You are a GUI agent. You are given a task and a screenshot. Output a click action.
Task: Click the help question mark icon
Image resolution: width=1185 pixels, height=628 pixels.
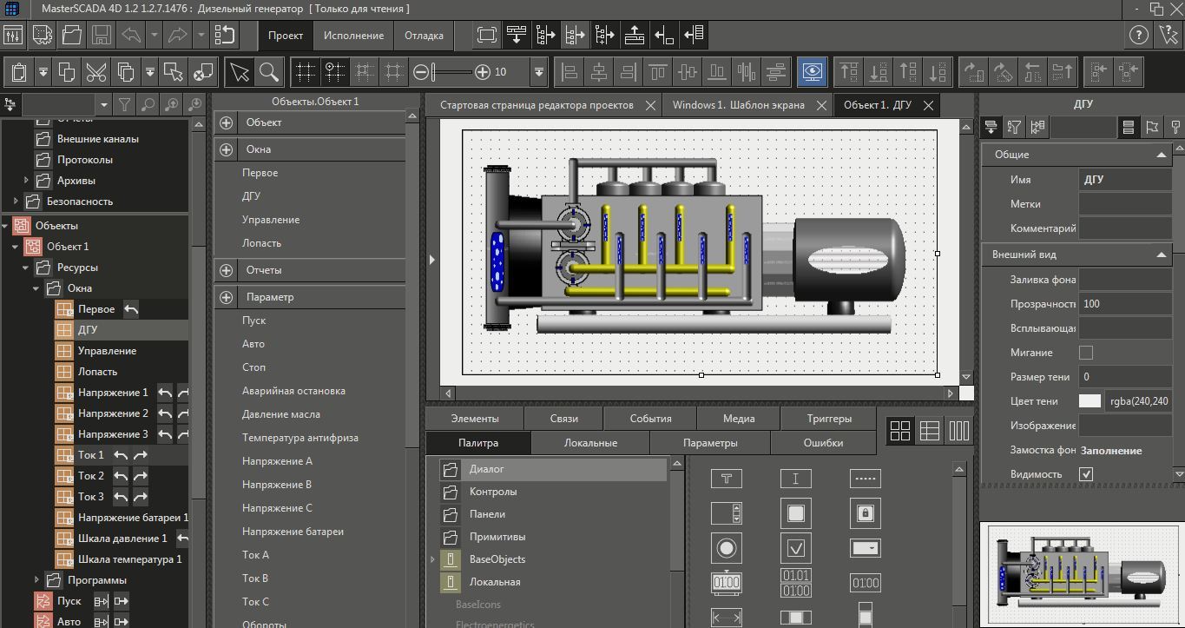(x=1138, y=36)
